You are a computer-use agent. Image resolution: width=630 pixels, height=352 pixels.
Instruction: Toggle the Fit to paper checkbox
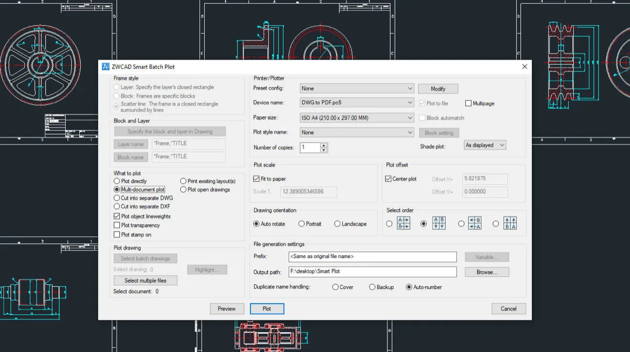[x=256, y=179]
